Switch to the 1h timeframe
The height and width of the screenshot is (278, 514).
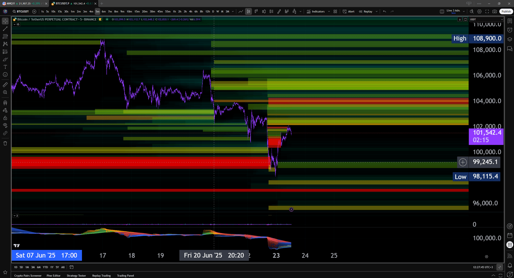point(174,11)
